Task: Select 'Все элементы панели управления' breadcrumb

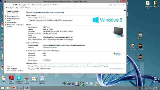Action: (x=41, y=5)
